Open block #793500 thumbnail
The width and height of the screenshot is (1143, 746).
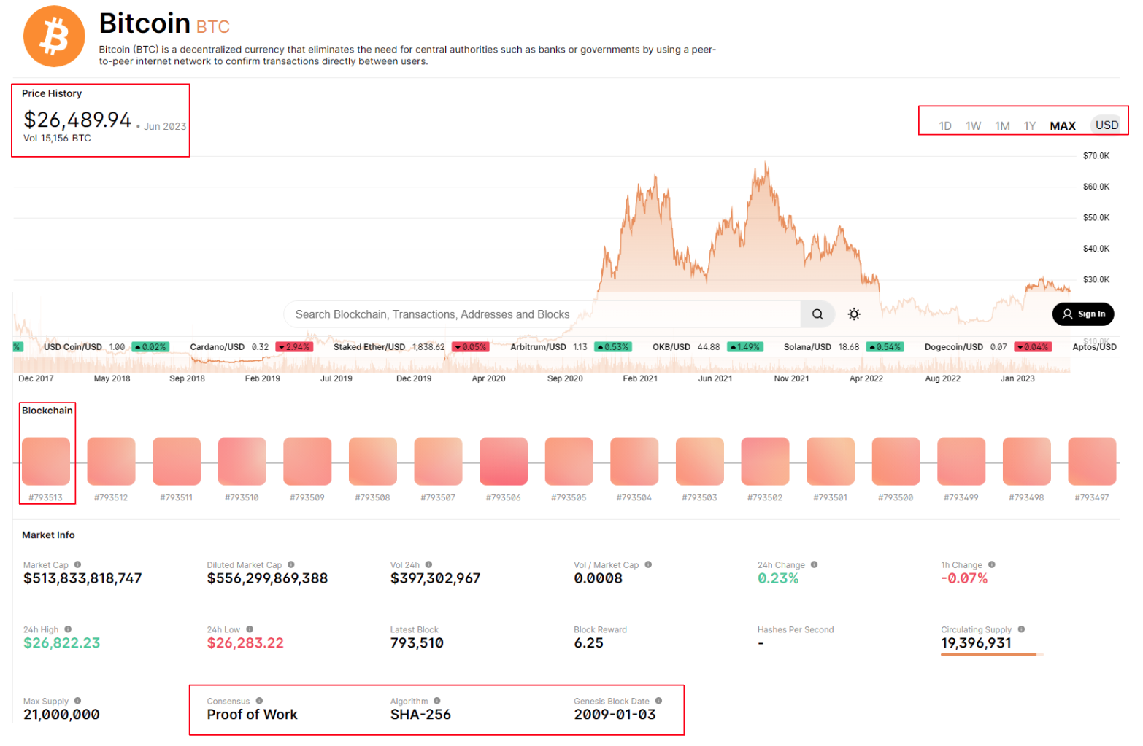pyautogui.click(x=896, y=461)
